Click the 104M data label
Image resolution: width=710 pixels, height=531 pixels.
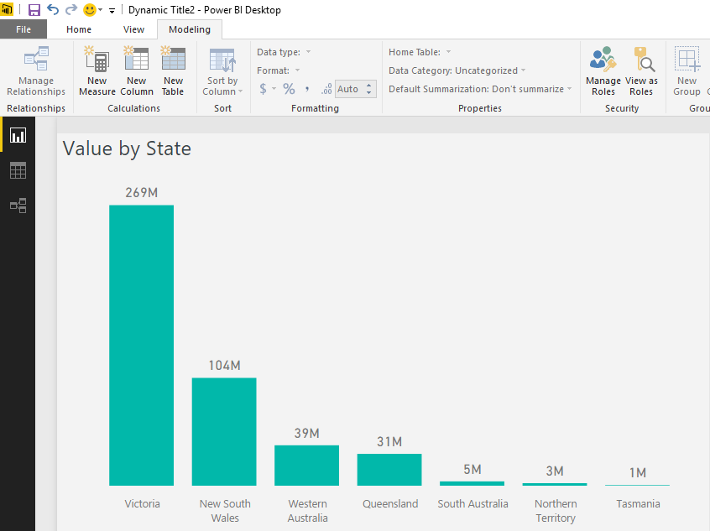(x=224, y=365)
